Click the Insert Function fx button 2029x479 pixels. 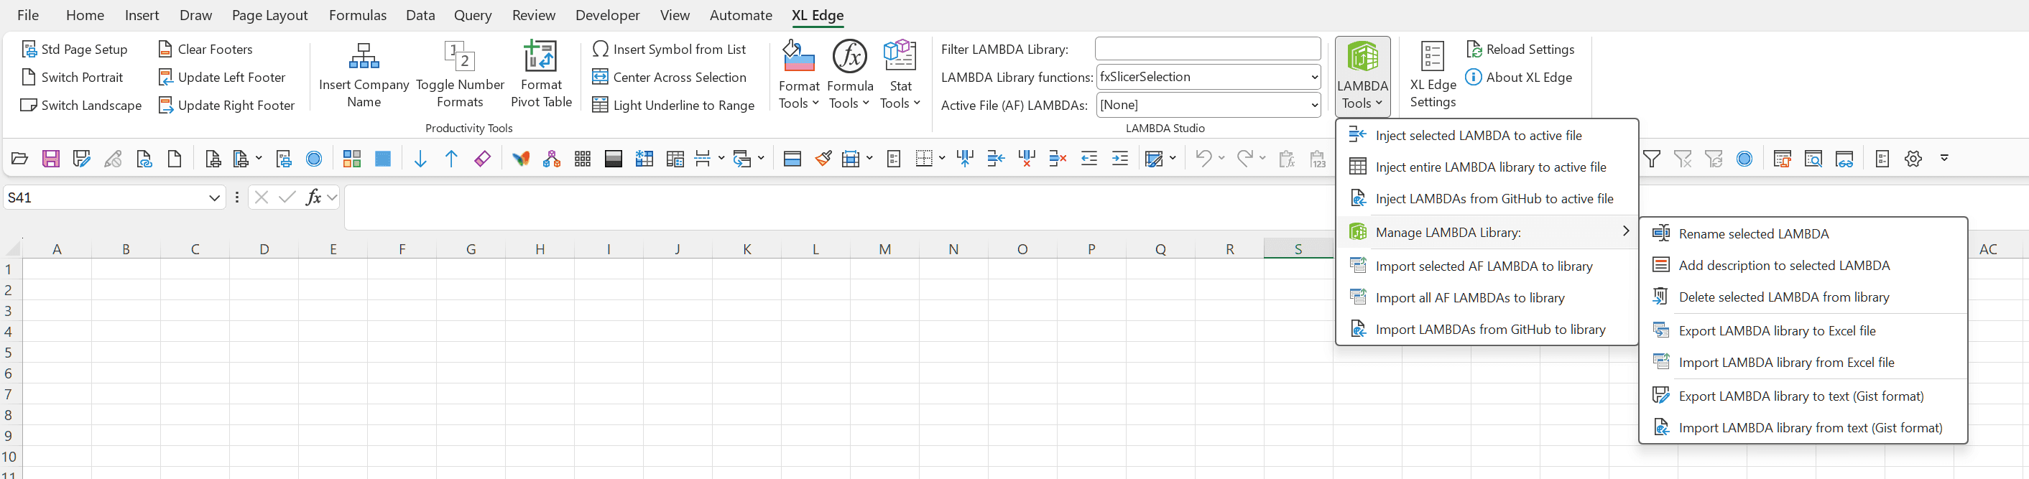click(313, 197)
